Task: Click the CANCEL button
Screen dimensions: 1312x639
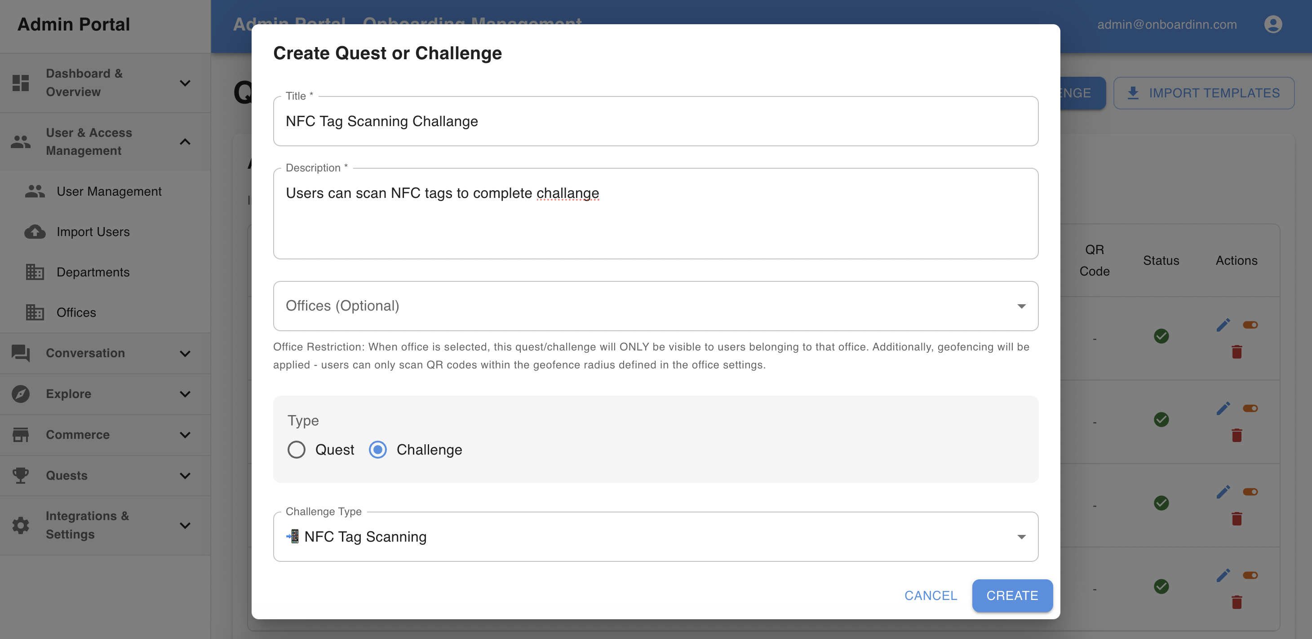Action: click(931, 595)
